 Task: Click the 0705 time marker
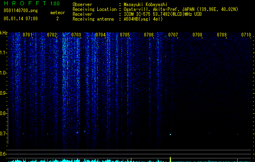[x=125, y=35]
